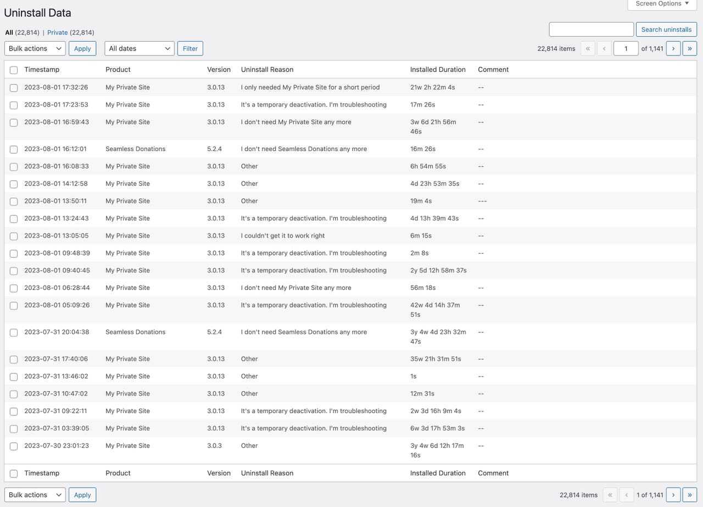
Task: Focus the search uninstalls text field
Action: tap(592, 30)
